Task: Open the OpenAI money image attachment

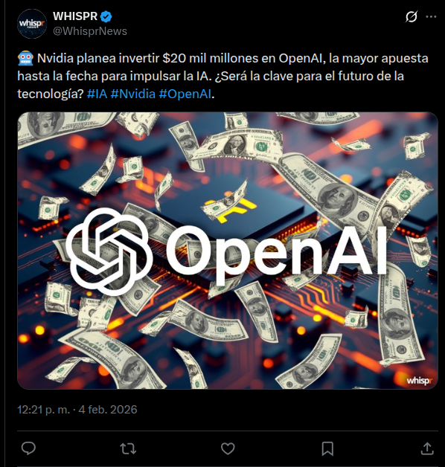Action: 228,251
